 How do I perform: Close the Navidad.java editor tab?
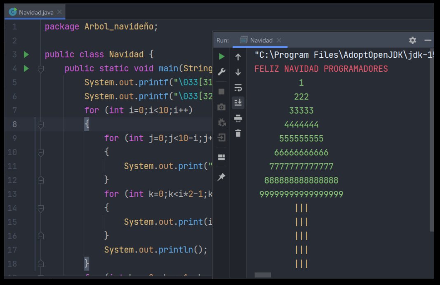[x=59, y=12]
